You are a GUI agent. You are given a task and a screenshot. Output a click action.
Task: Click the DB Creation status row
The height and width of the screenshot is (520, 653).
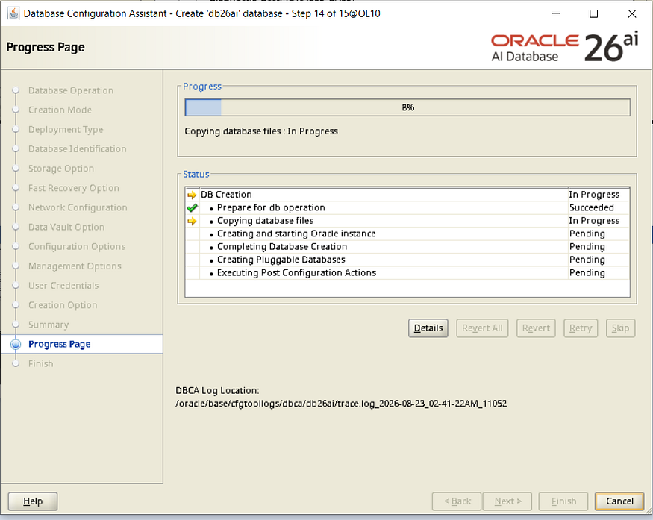coord(407,195)
